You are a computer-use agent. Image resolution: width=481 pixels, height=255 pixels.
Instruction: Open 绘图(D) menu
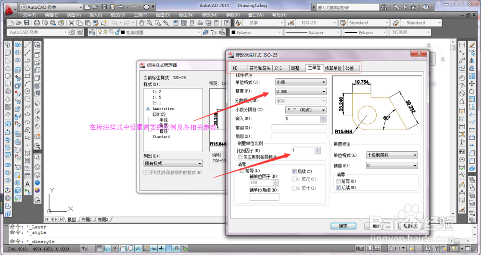pyautogui.click(x=163, y=15)
